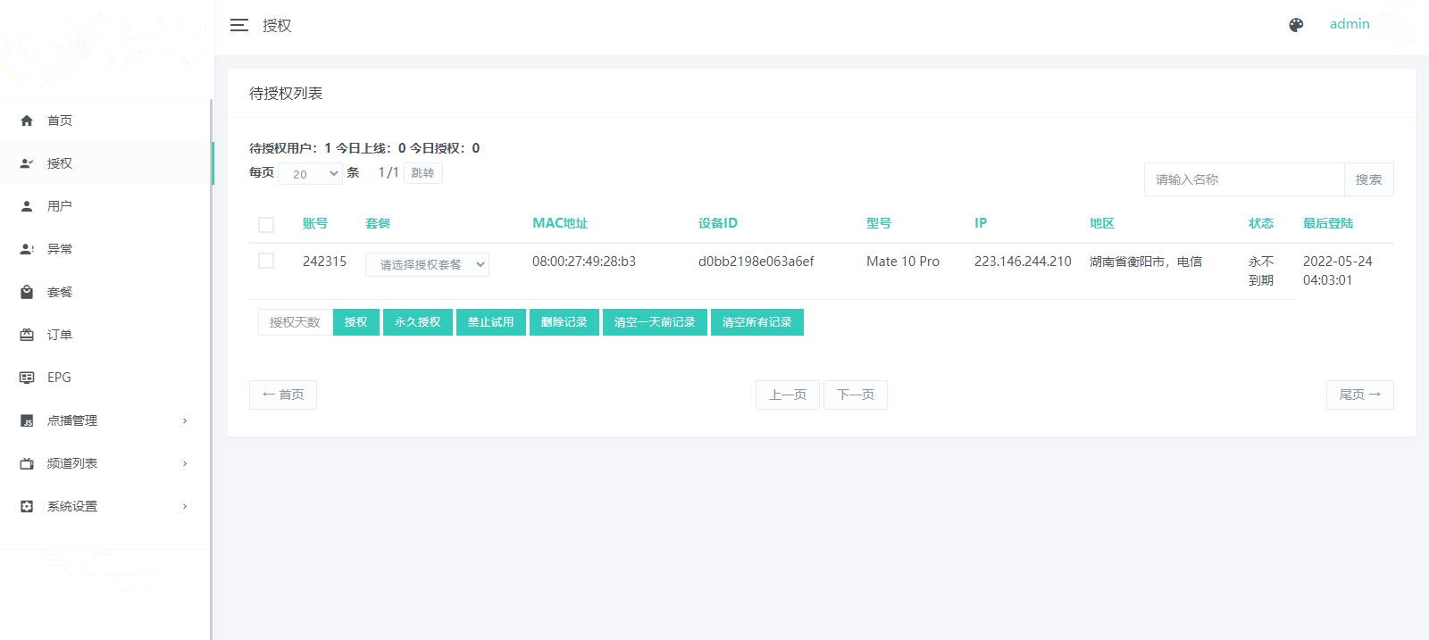Click the 上一页 button

[788, 395]
